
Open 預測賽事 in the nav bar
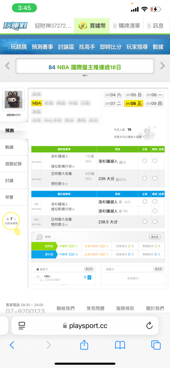(x=42, y=47)
